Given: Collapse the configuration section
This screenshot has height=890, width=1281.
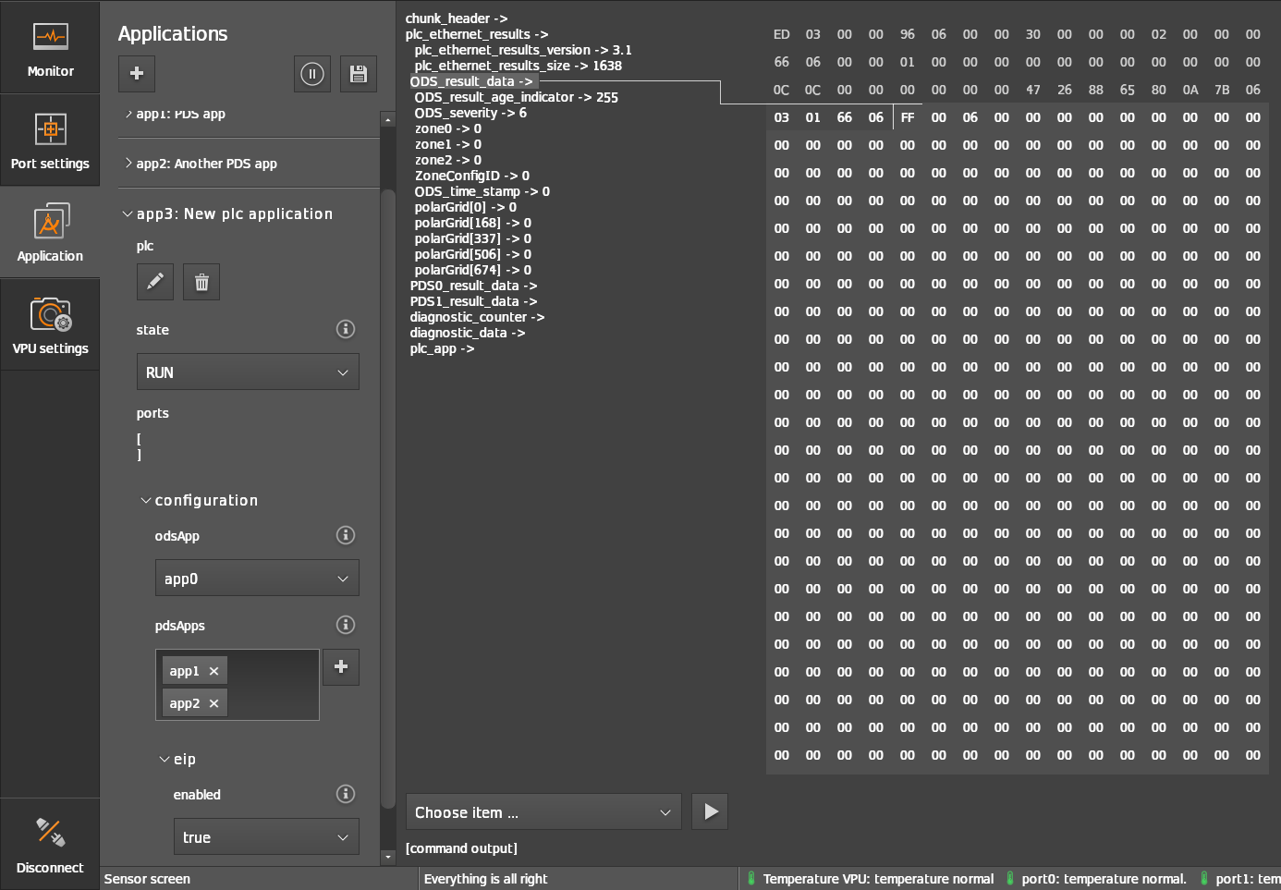Looking at the screenshot, I should click(146, 500).
